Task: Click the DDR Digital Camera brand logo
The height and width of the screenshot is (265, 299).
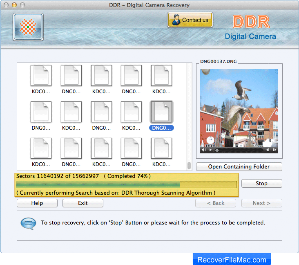Action: coord(250,27)
